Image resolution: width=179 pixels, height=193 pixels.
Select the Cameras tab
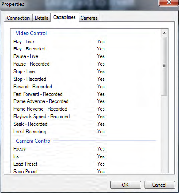click(89, 18)
